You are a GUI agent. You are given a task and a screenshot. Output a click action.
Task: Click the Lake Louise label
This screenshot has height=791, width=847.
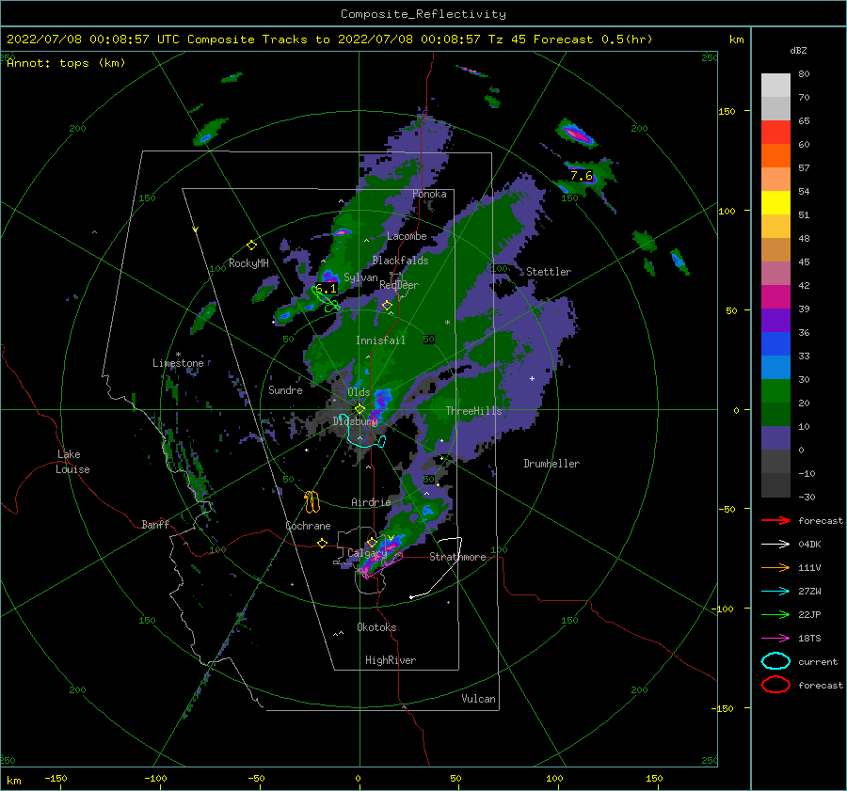(72, 462)
